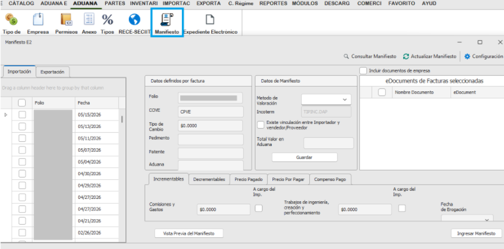Click the Actualizar Manifiesto refresh icon

coord(406,56)
